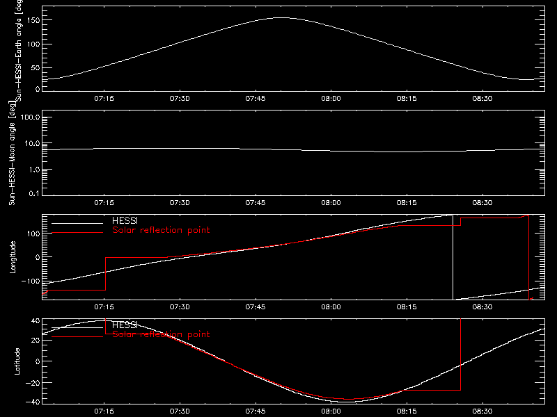Click the Sun-HESSI-Earth angle axis title

pos(19,50)
